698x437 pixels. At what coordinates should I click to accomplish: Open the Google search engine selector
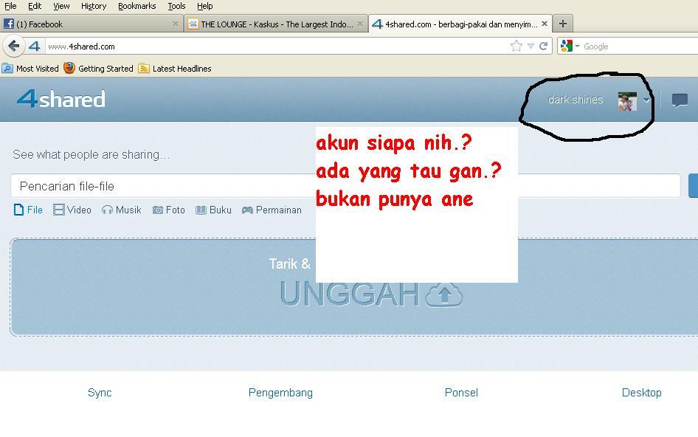tap(570, 46)
